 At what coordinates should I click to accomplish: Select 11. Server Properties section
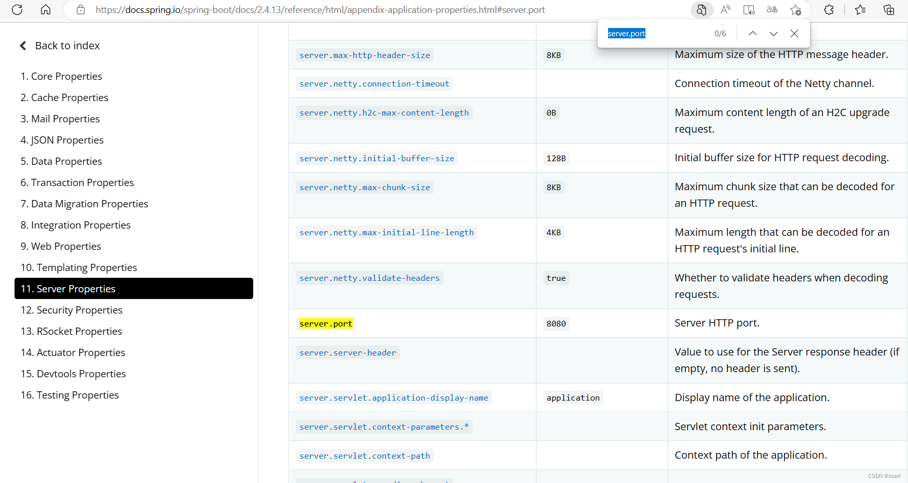click(67, 289)
